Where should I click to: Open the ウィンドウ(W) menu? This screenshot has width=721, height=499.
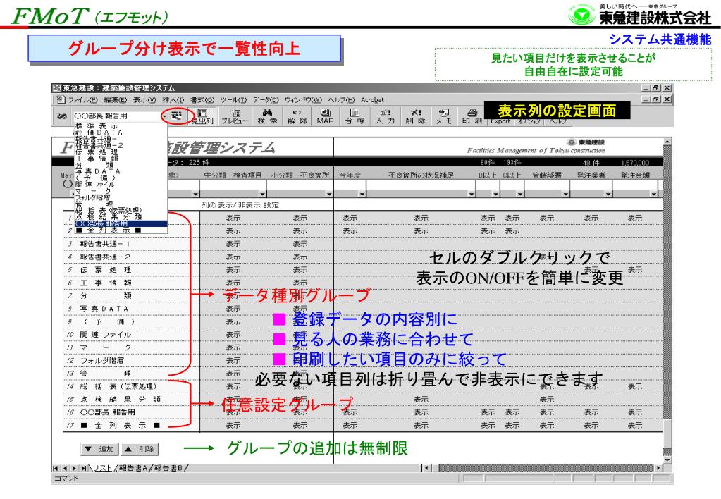304,100
